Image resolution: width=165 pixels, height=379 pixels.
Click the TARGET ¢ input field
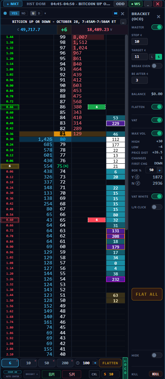[140, 57]
